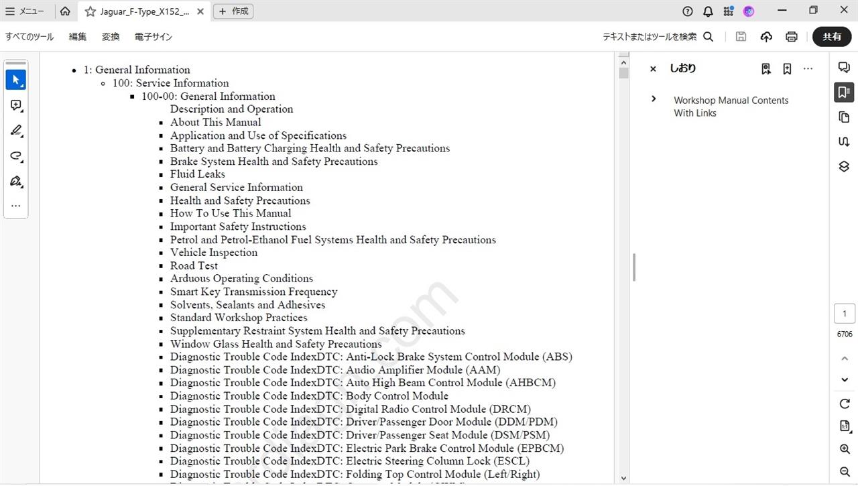Image resolution: width=858 pixels, height=486 pixels.
Task: Open the About This Manual link
Action: [215, 122]
